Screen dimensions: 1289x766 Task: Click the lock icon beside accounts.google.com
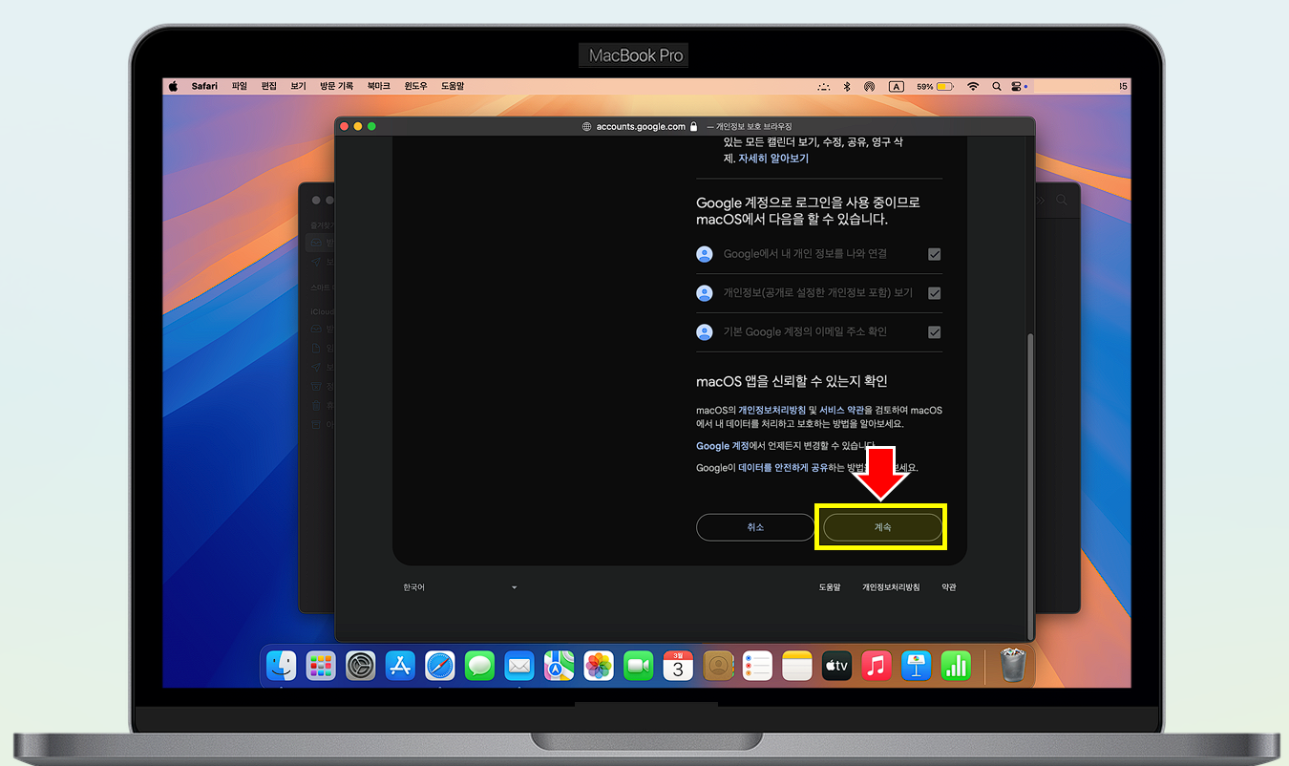coord(693,126)
